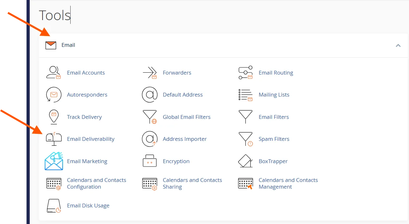Click the Autoresponders speech bubble icon
Image resolution: width=409 pixels, height=224 pixels.
click(54, 95)
